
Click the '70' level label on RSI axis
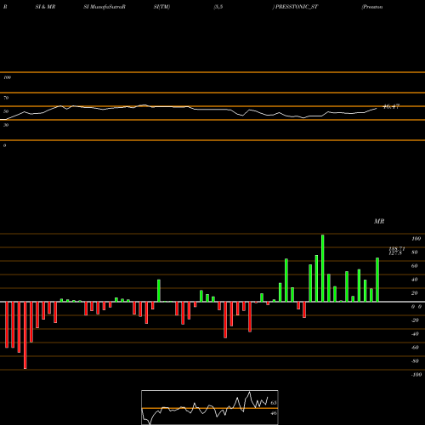coord(6,98)
